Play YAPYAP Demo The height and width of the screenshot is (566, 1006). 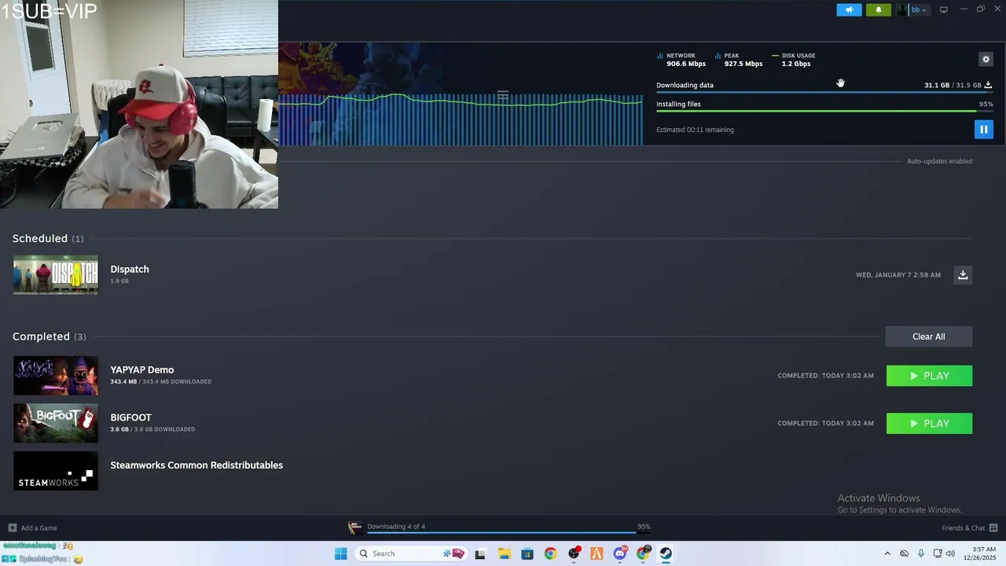929,376
